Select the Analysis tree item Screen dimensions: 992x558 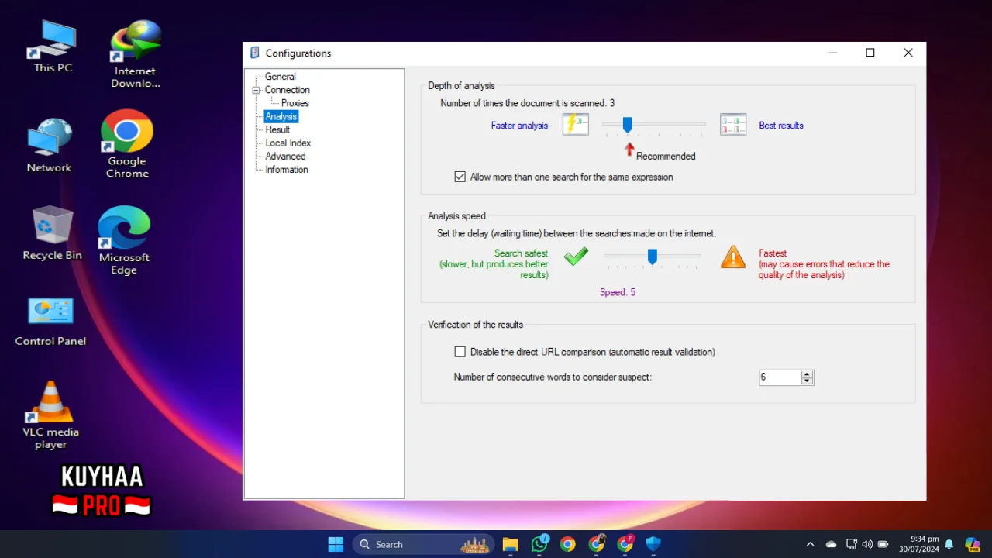pyautogui.click(x=281, y=116)
